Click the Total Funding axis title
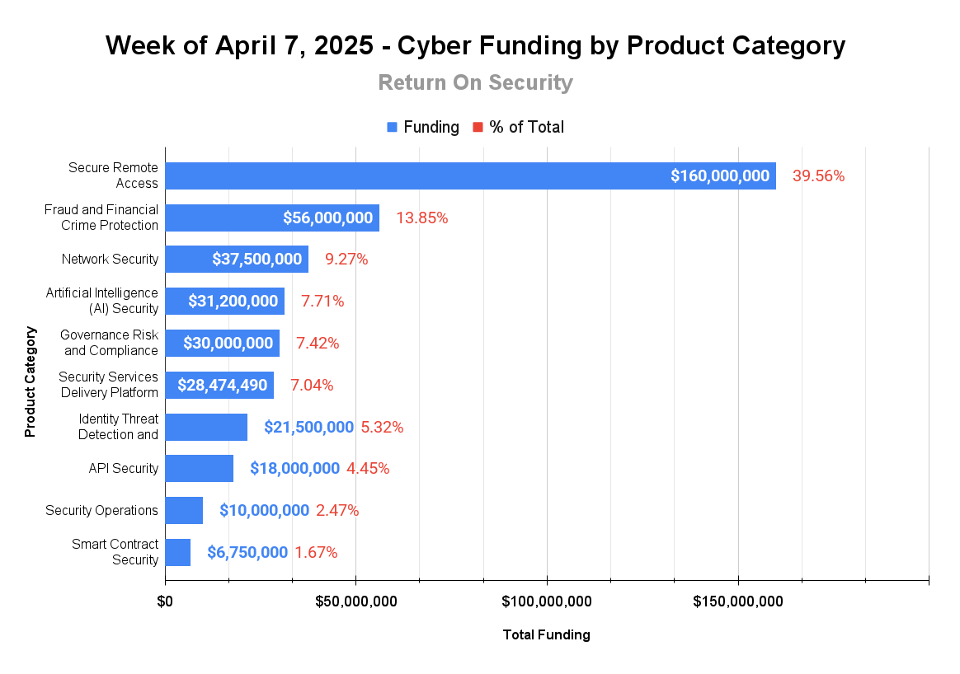960x674 pixels. [546, 634]
